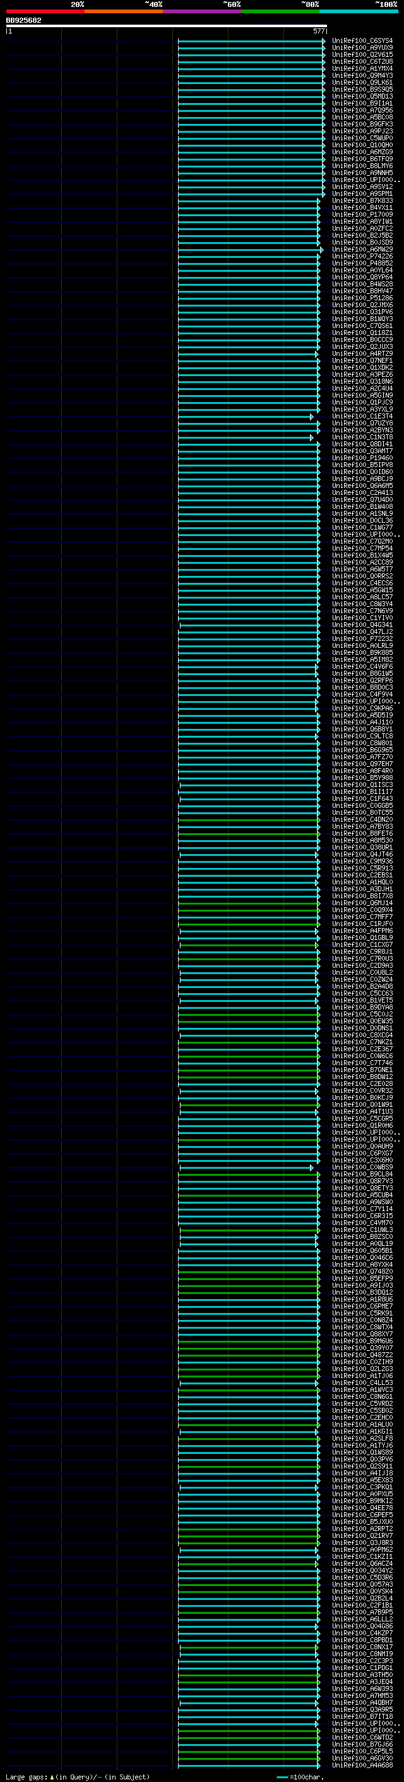Select hit label UniRef100_B7K833
The width and height of the screenshot is (404, 1782).
point(362,201)
